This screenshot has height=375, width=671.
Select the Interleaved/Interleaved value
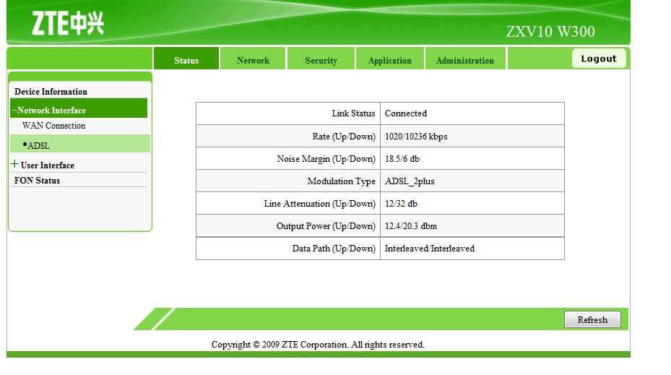[430, 249]
